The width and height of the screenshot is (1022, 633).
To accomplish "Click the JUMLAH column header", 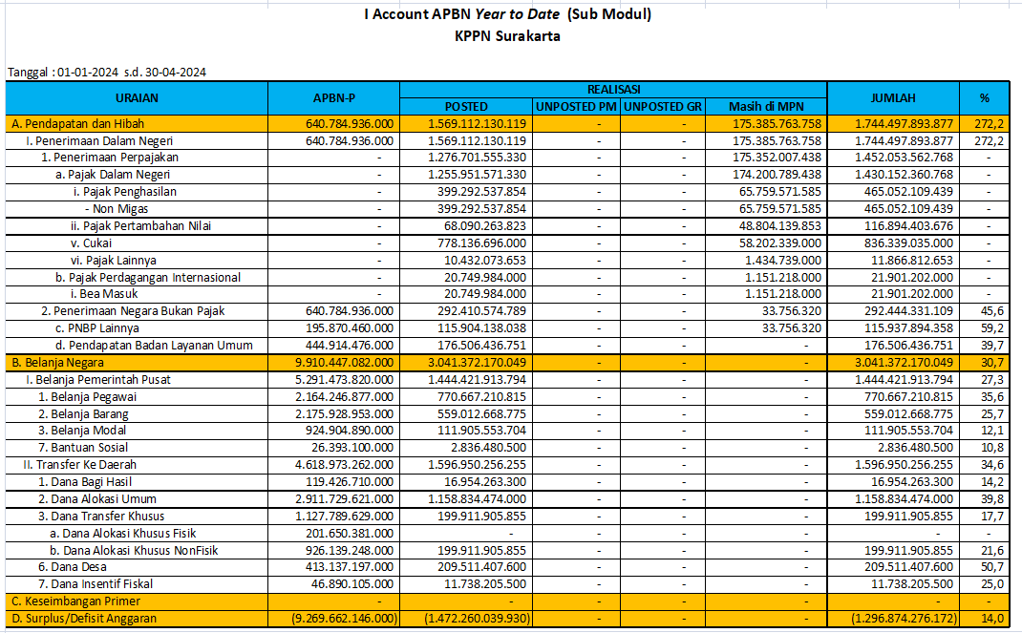I will pos(893,98).
